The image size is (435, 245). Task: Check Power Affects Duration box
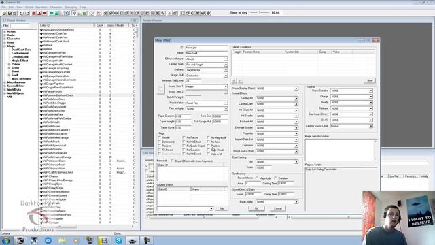tap(276, 178)
